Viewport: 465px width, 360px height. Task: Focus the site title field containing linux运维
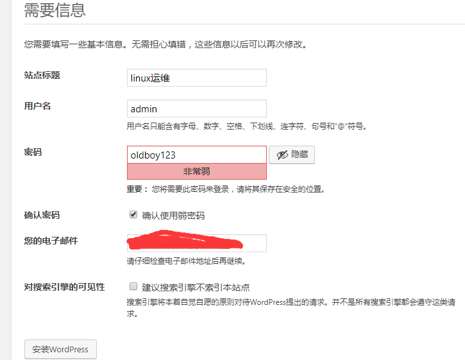(x=196, y=78)
